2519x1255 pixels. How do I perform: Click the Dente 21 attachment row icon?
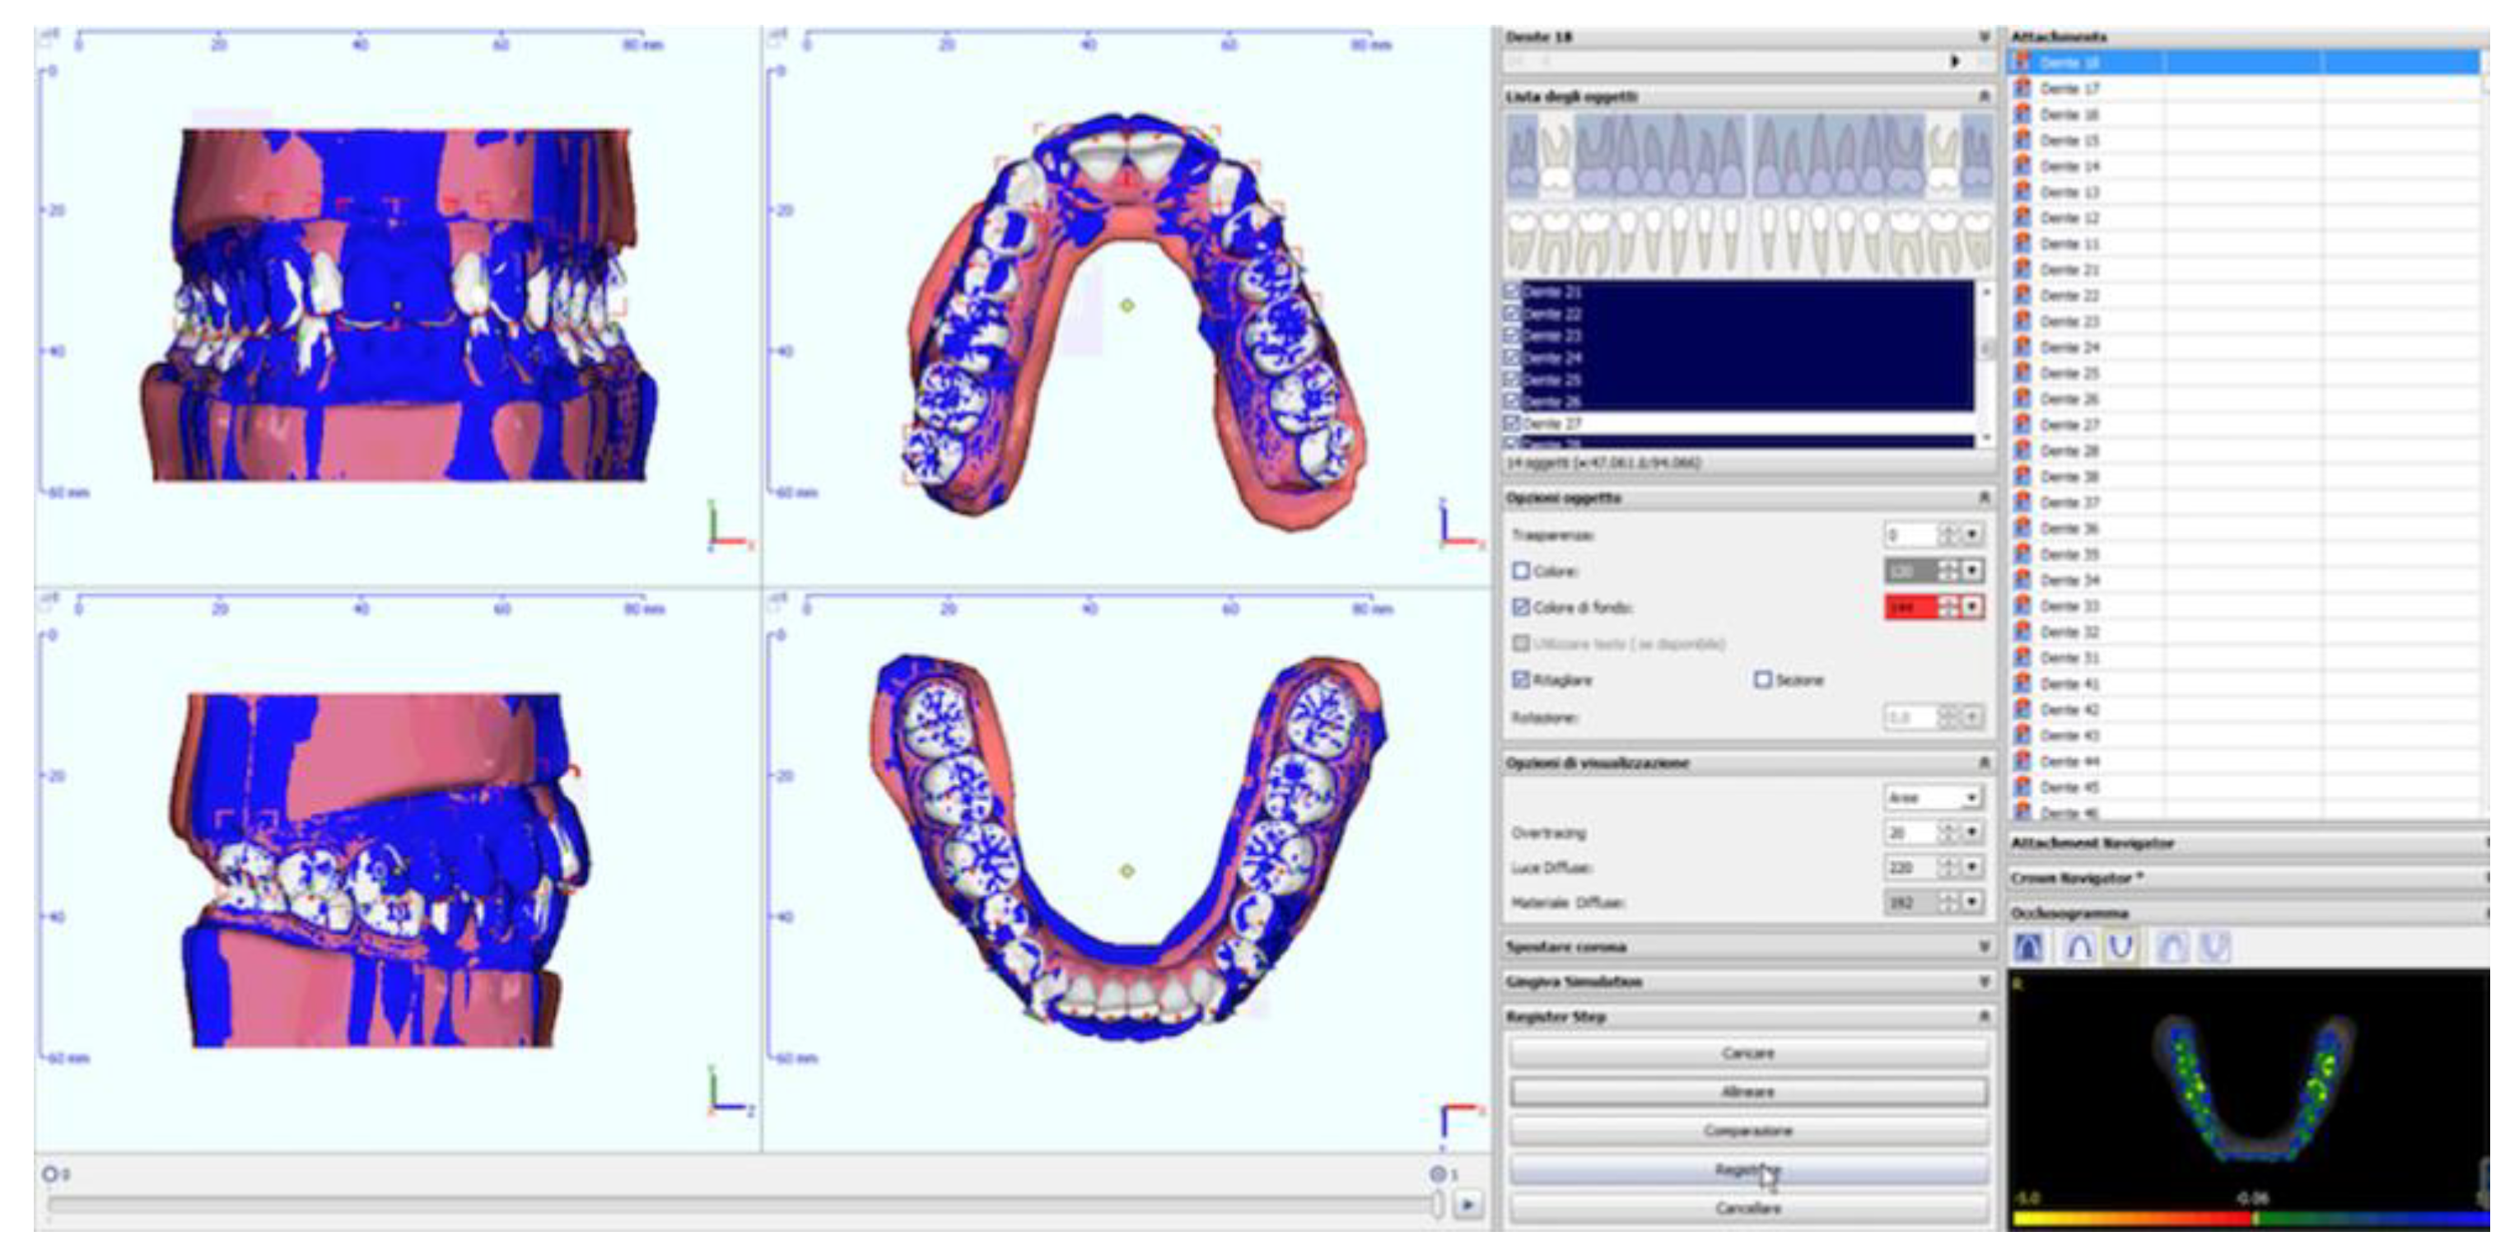tap(2022, 269)
